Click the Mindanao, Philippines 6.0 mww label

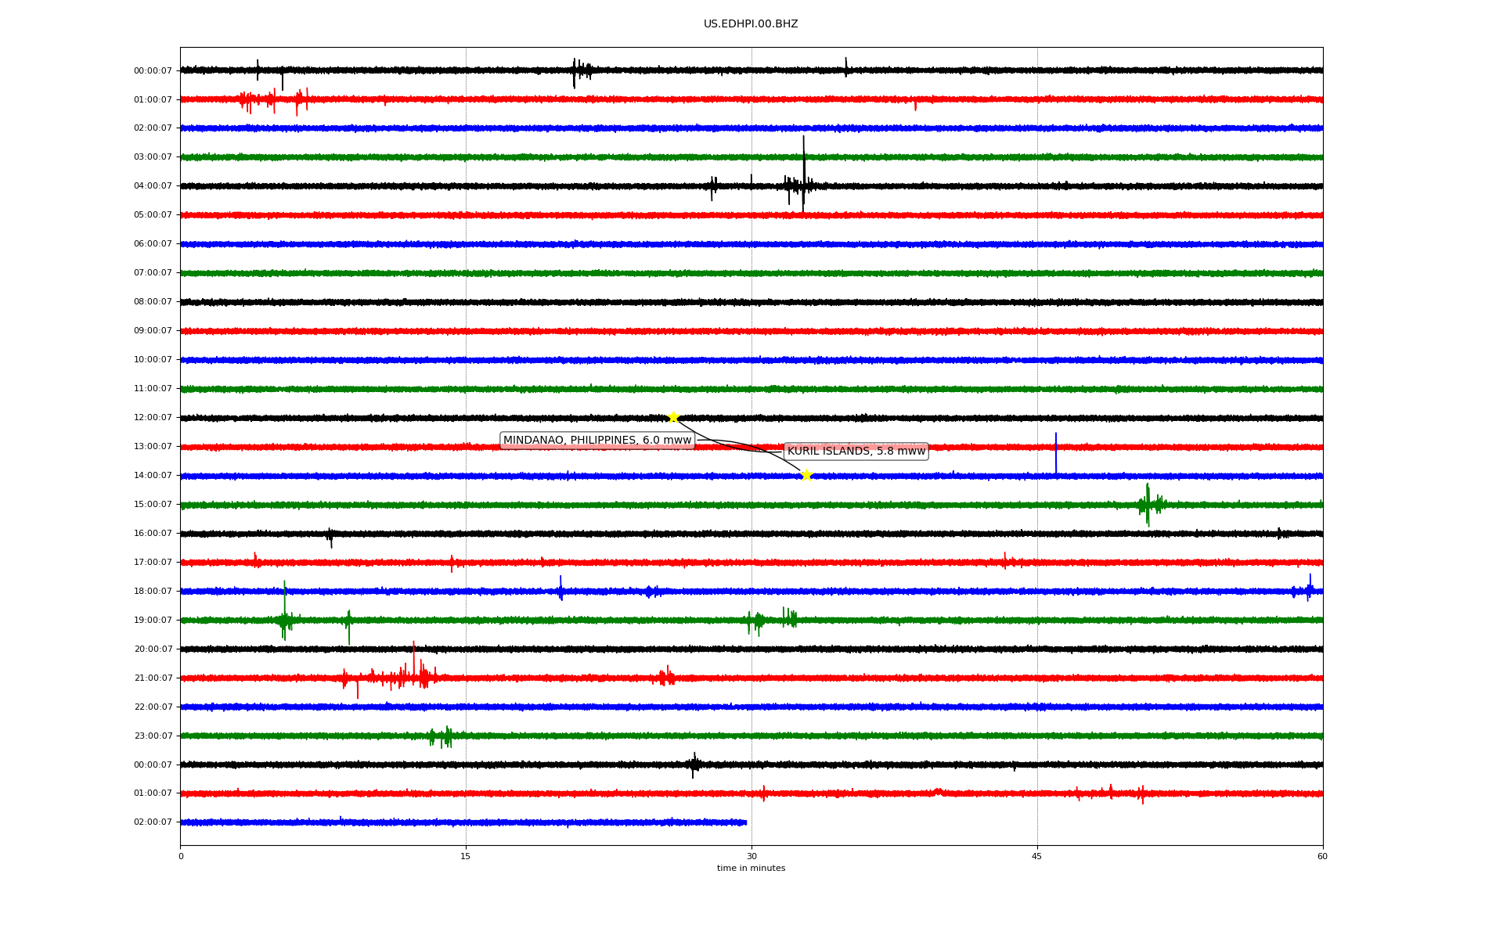coord(597,441)
